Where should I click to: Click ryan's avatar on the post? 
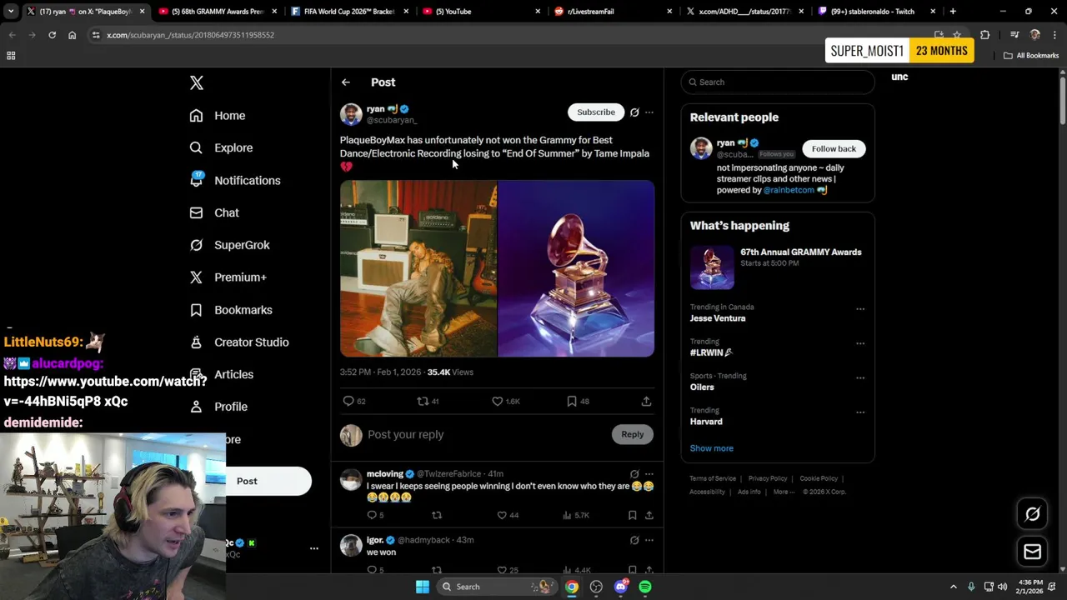[x=351, y=114]
